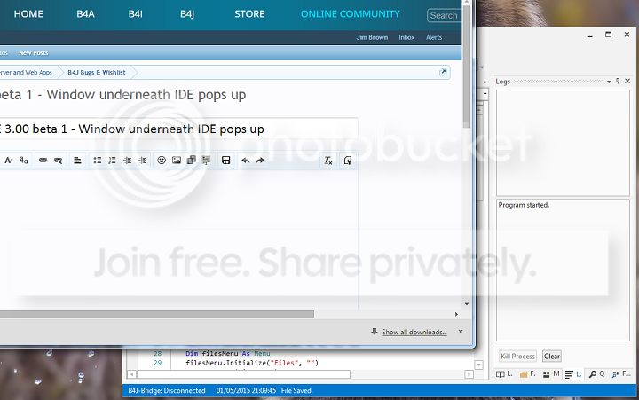
Task: Open Logs panel options dropdown arrow
Action: coord(609,82)
